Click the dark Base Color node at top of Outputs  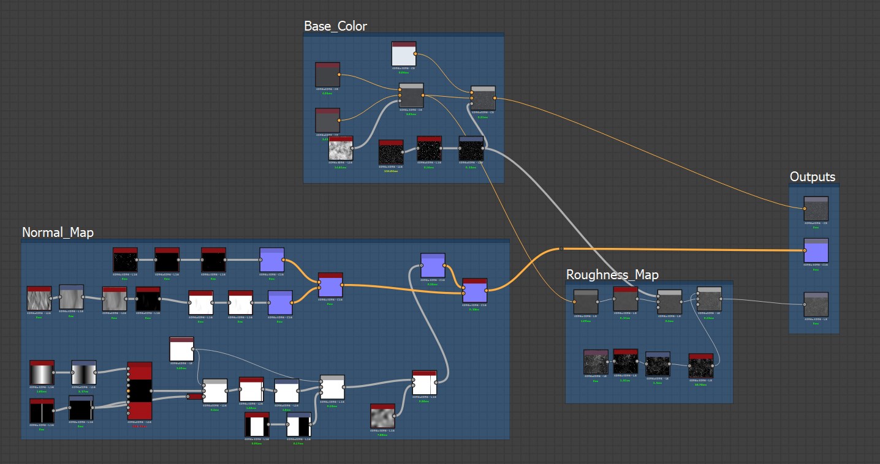[x=816, y=207]
